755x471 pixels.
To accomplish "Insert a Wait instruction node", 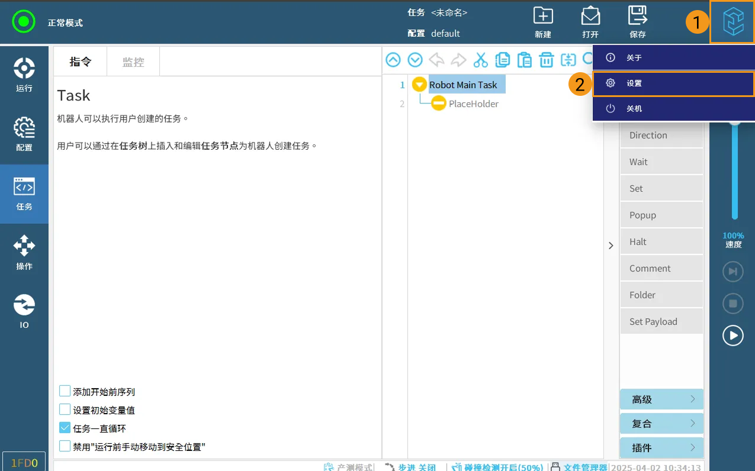I will [x=661, y=161].
